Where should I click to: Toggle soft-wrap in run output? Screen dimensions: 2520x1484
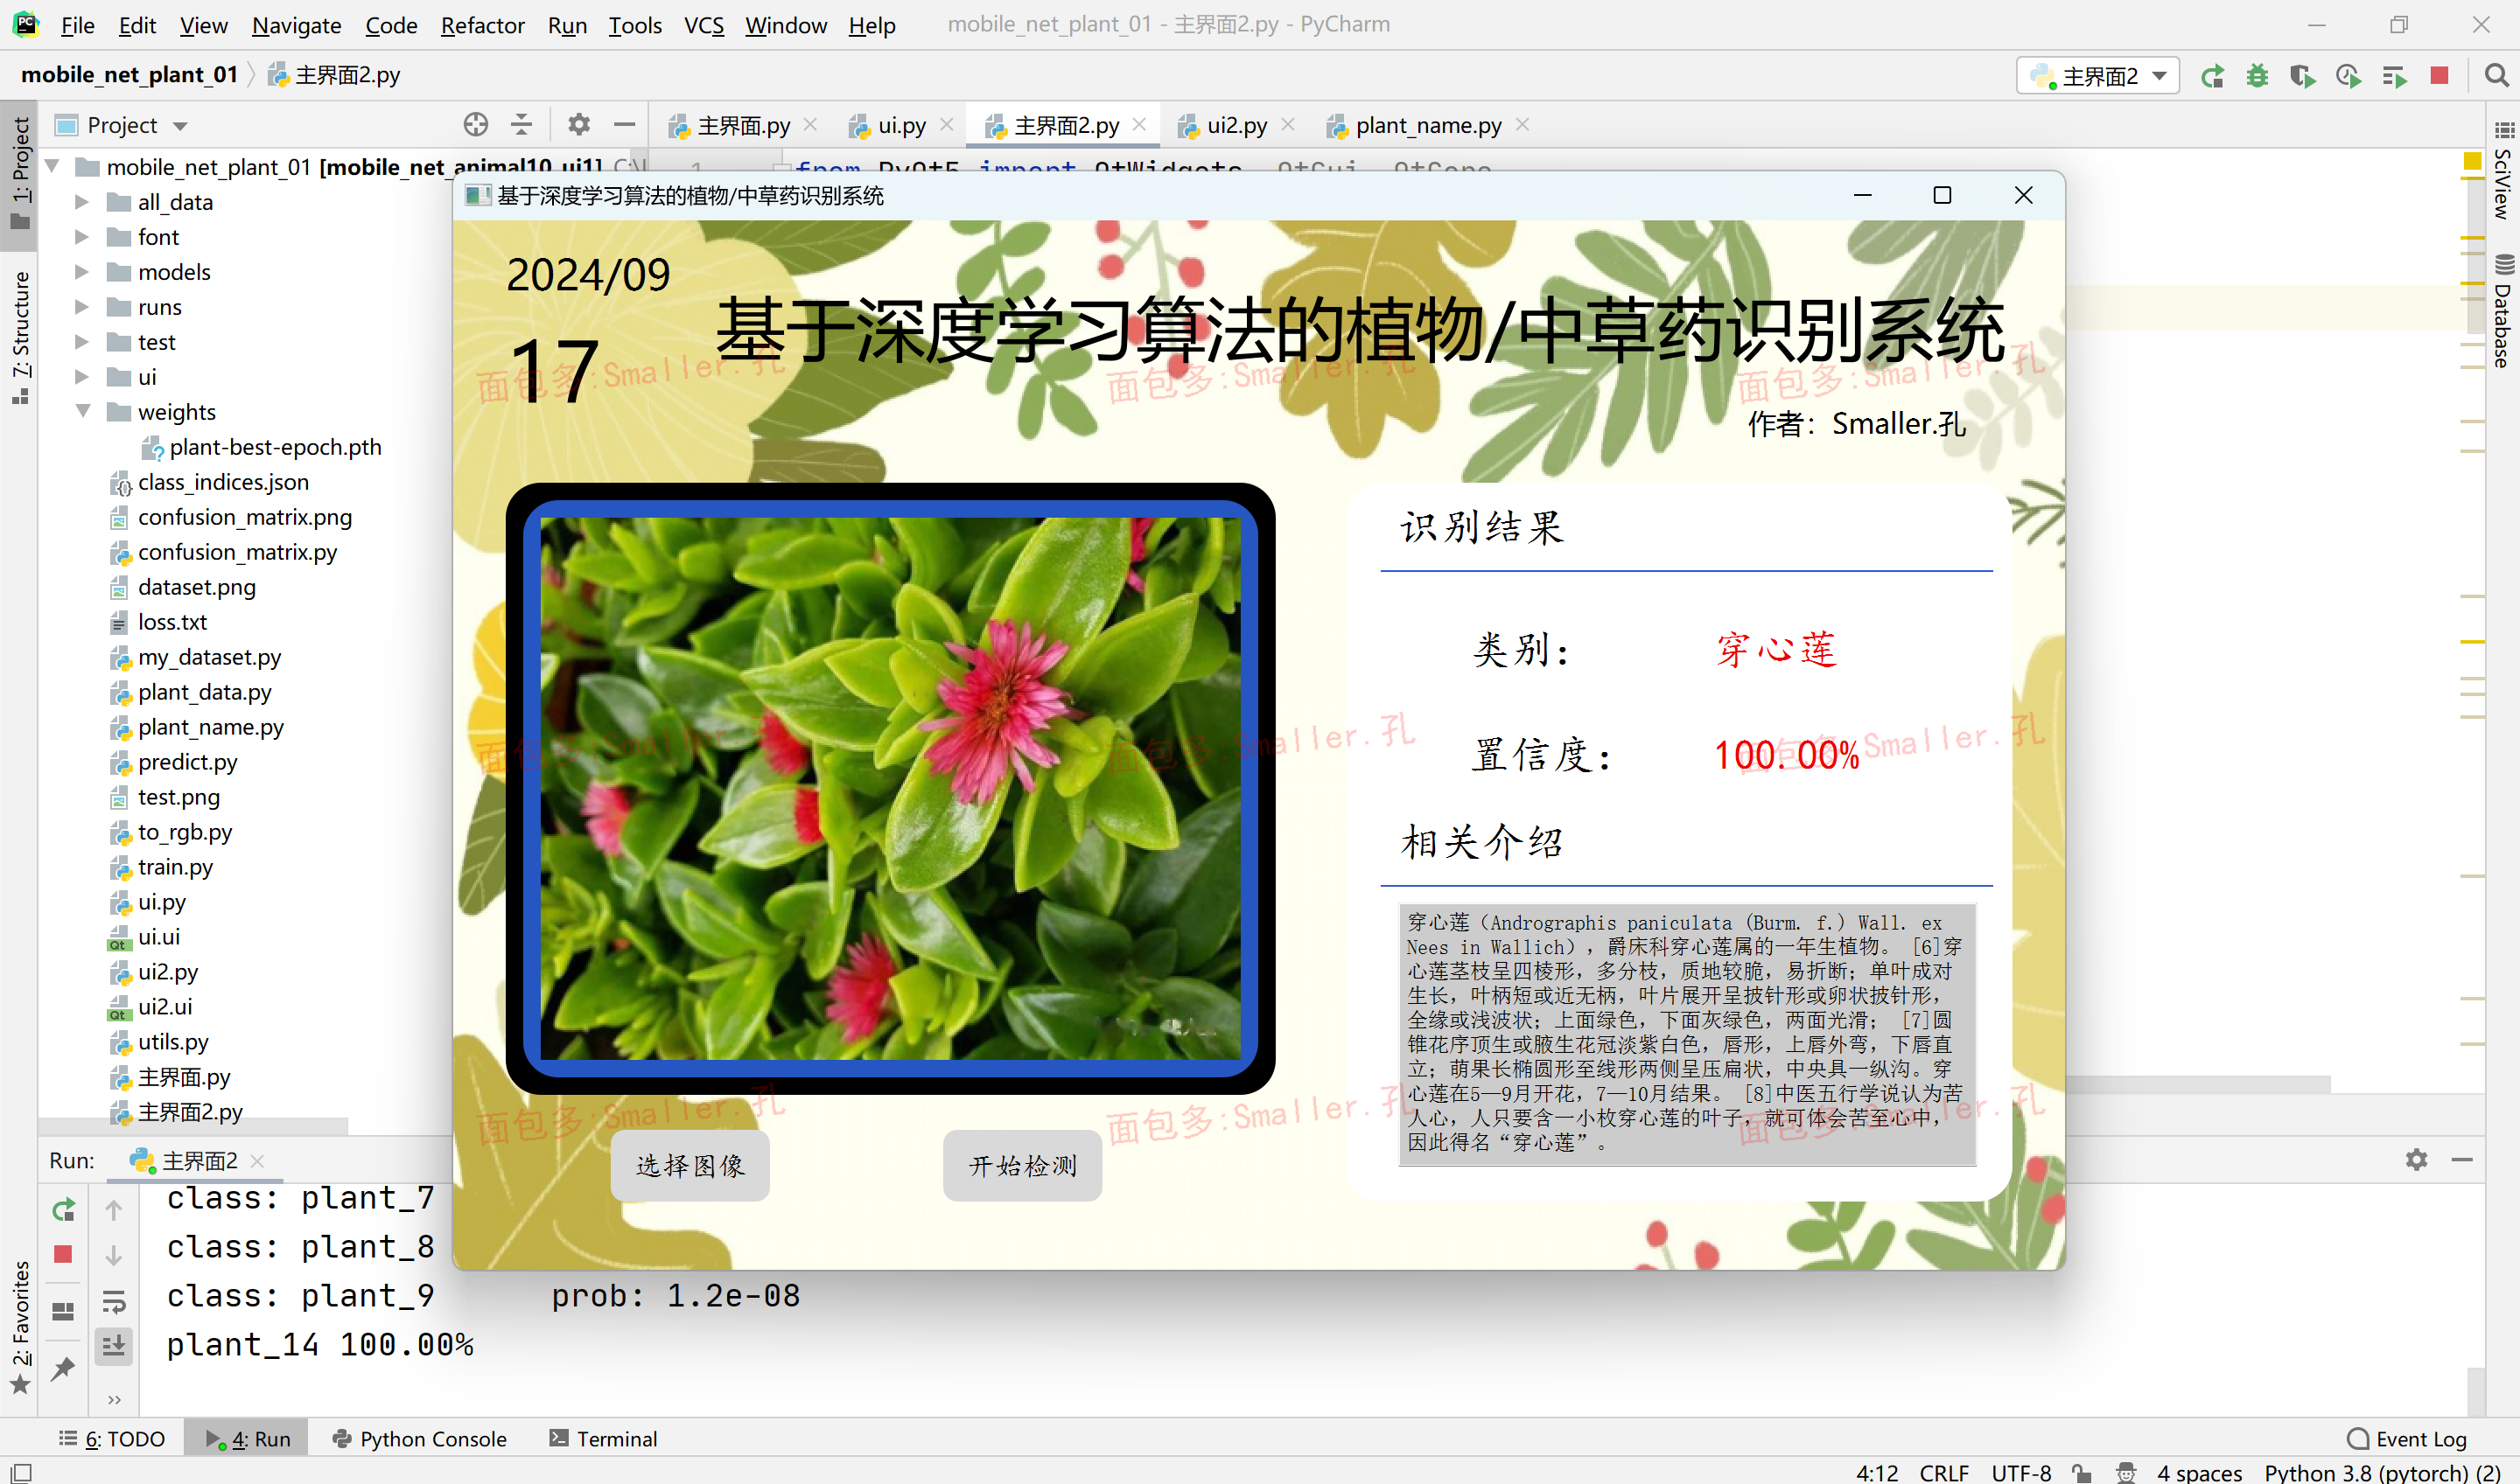[114, 1302]
